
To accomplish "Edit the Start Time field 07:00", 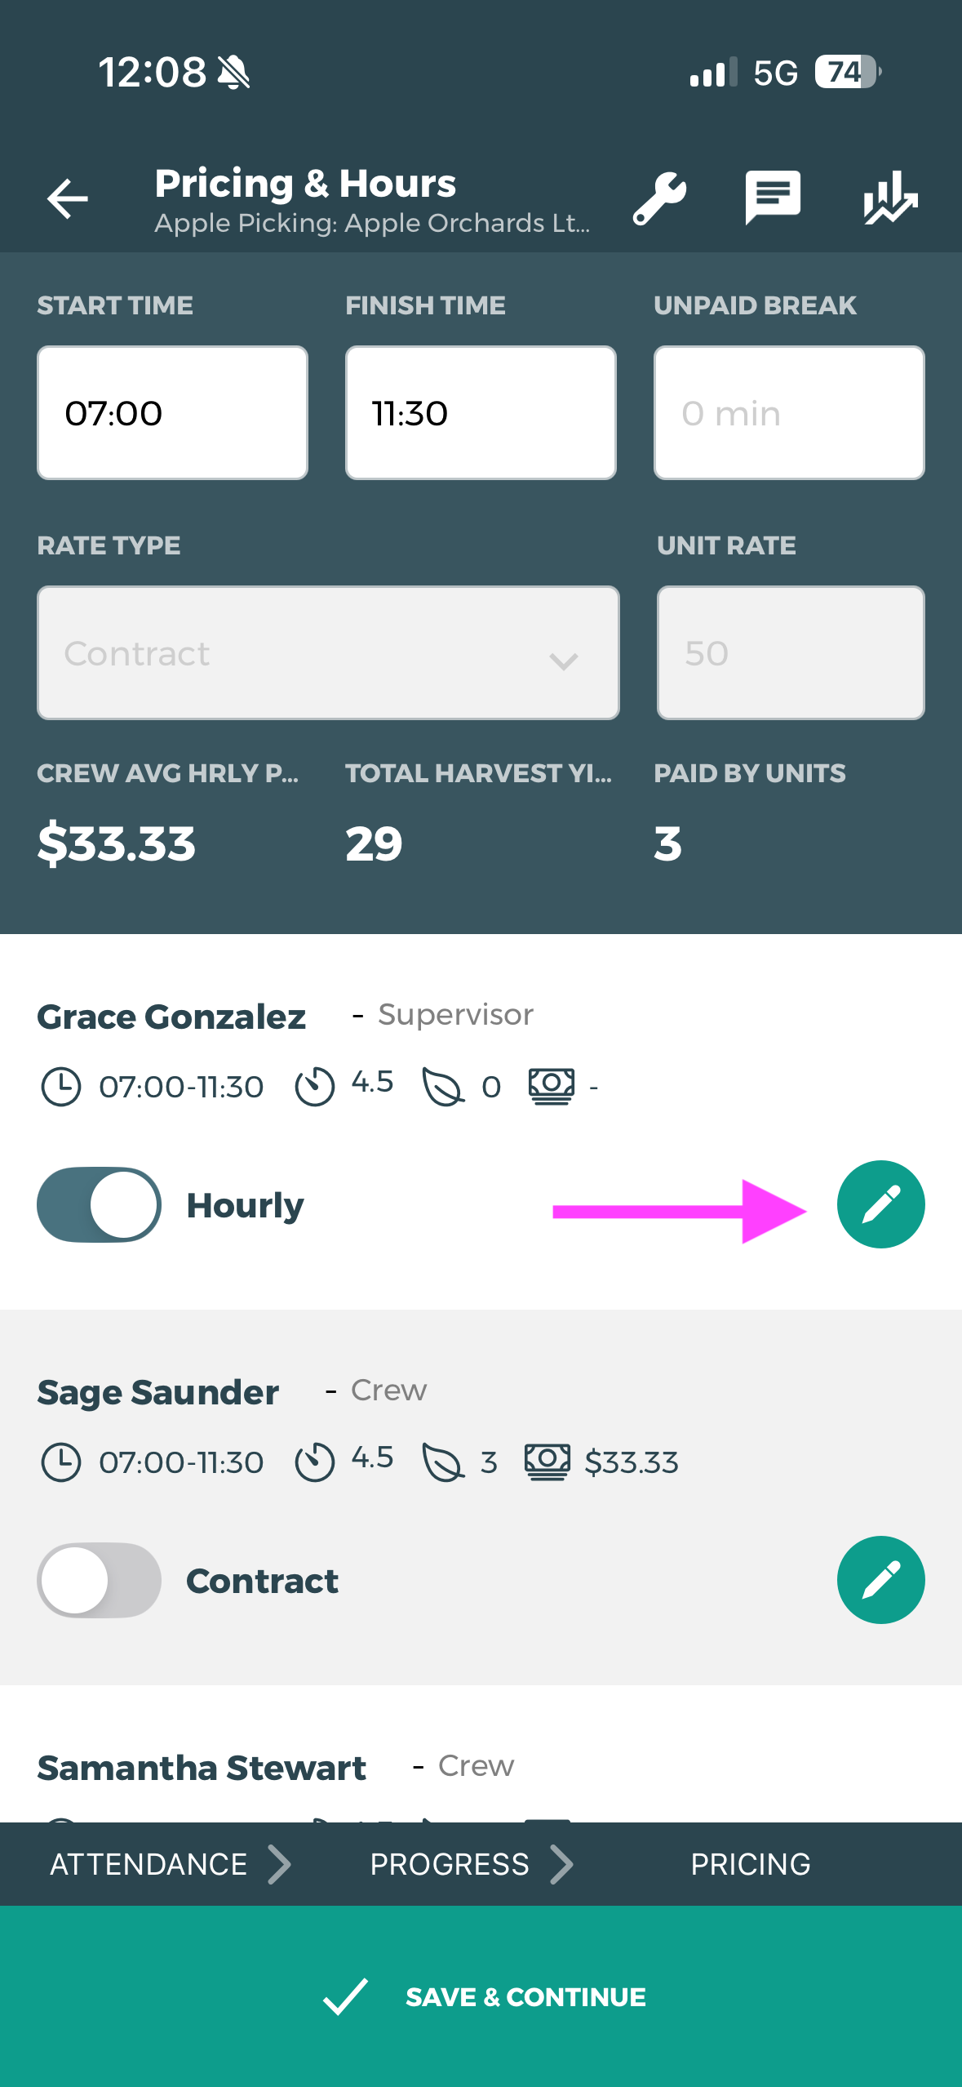I will click(x=172, y=413).
